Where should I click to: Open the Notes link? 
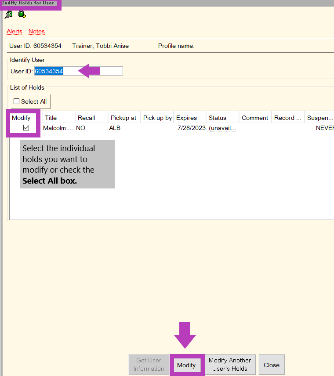pyautogui.click(x=36, y=32)
